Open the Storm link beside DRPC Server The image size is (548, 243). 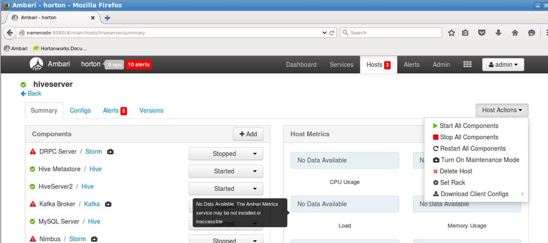(94, 152)
